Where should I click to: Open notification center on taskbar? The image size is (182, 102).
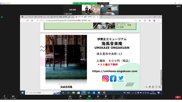[x=158, y=93]
